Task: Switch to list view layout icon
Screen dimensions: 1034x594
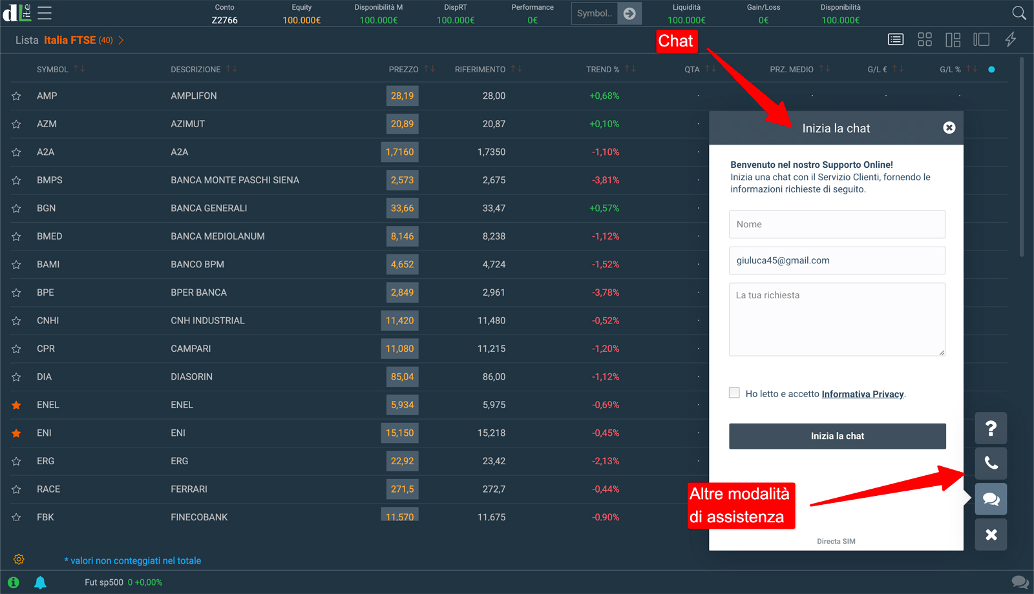Action: coord(895,40)
